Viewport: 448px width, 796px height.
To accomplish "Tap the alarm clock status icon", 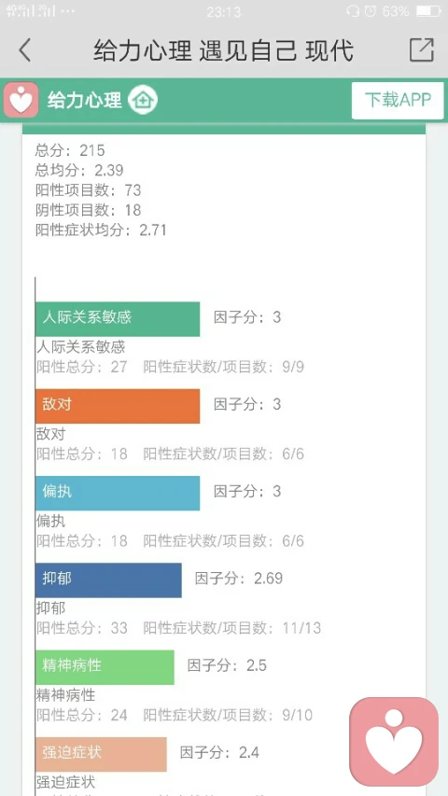I will point(371,10).
